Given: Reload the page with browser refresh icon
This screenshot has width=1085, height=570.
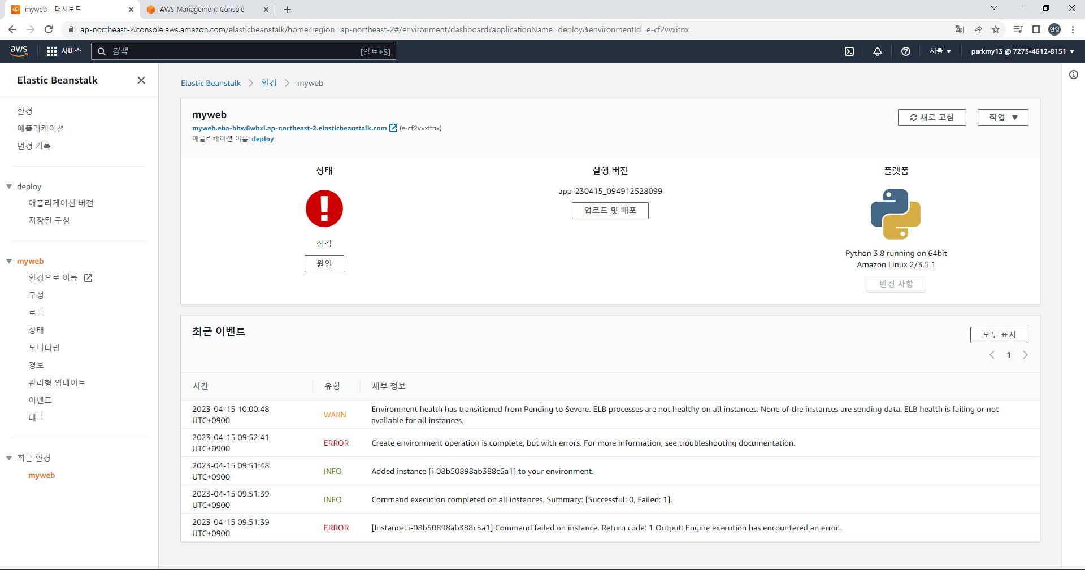Looking at the screenshot, I should point(49,29).
